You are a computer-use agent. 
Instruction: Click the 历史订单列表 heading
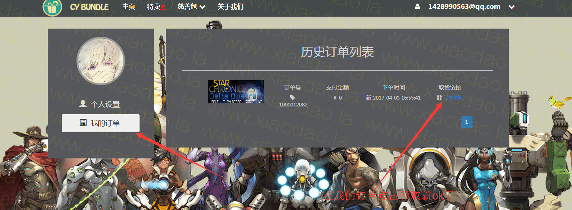(337, 52)
